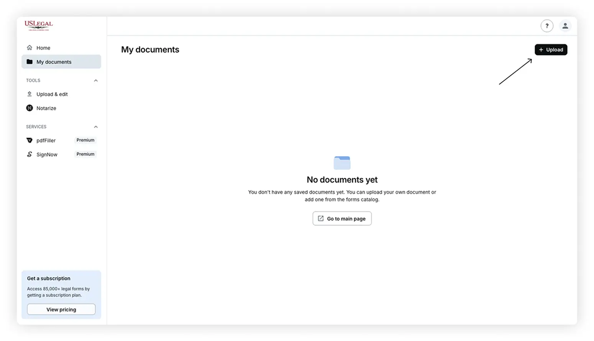
Task: Click the Premium badge next to pdfFiller
Action: pos(85,140)
